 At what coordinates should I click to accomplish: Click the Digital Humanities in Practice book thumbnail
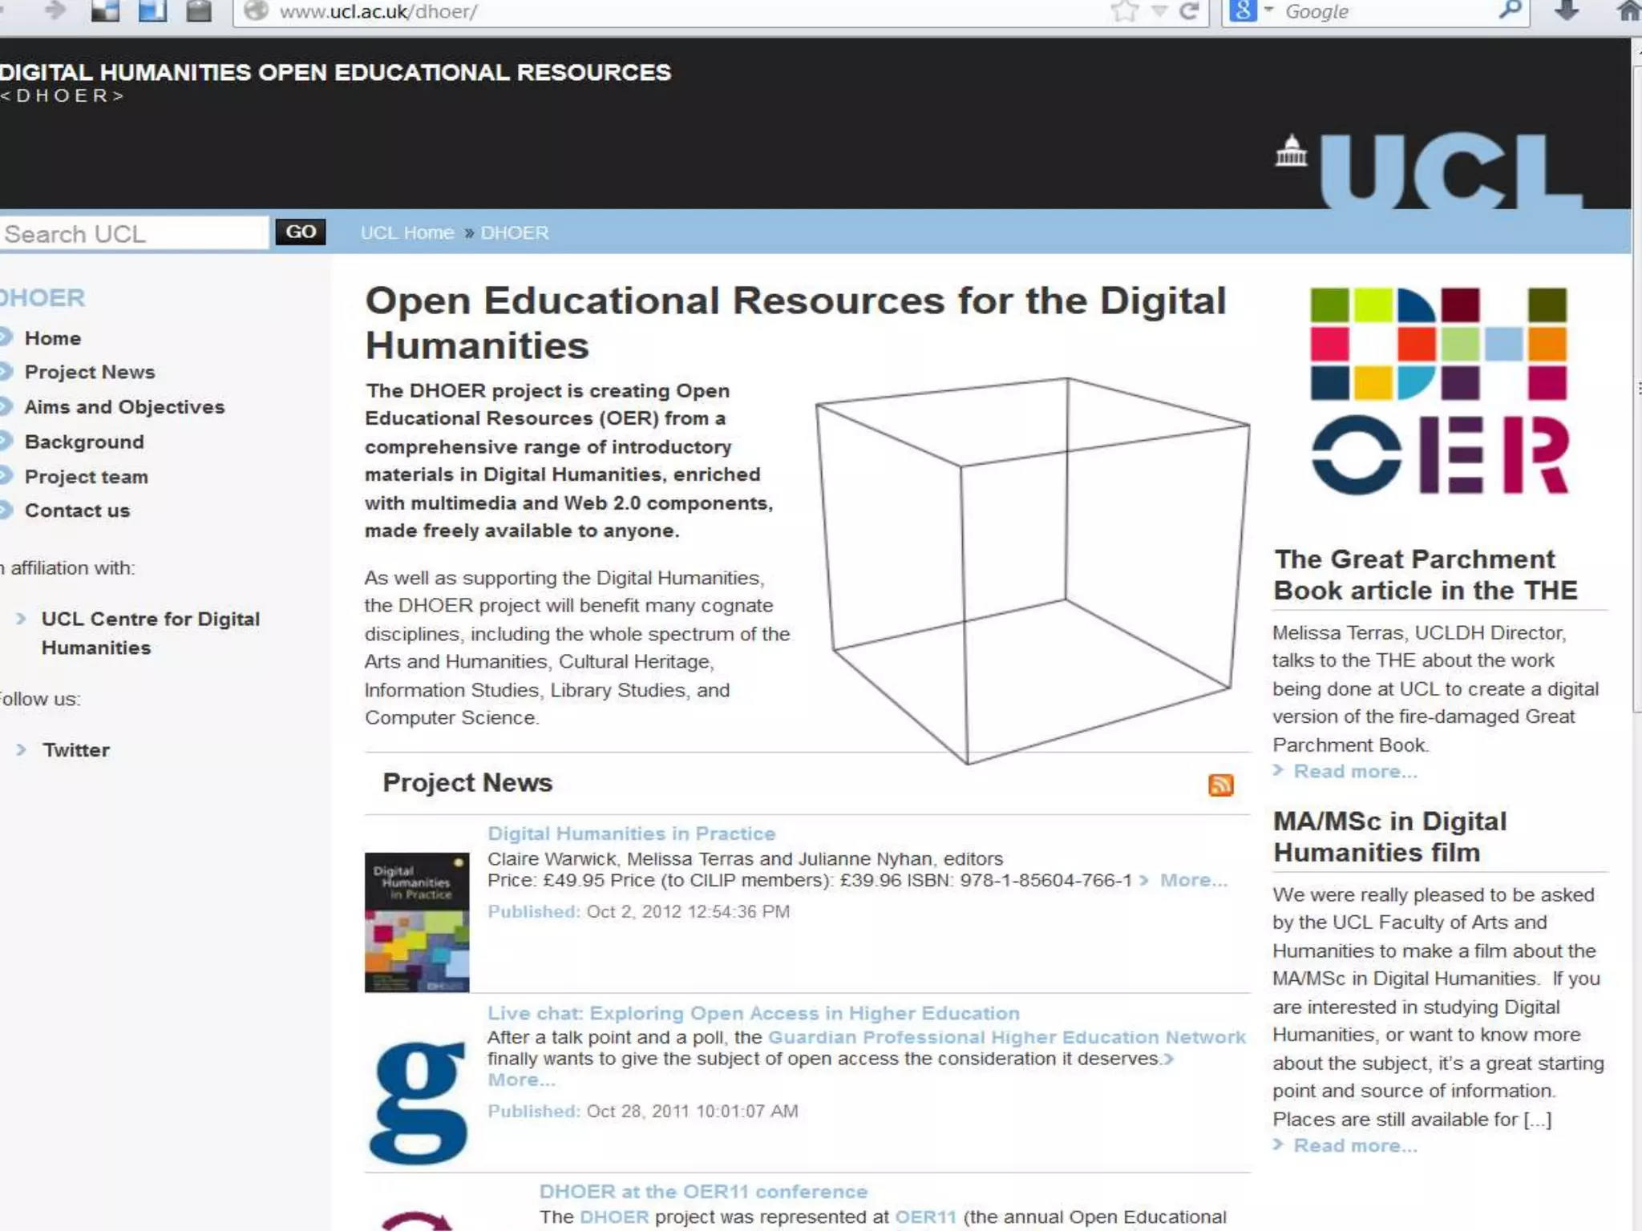[417, 922]
